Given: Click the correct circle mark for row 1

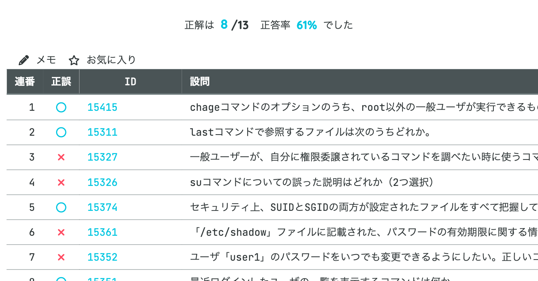Looking at the screenshot, I should (x=61, y=107).
